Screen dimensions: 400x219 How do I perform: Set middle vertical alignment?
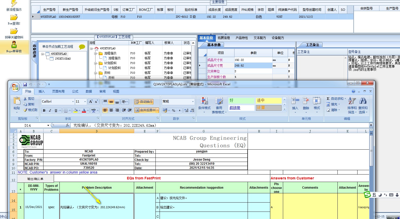tap(111, 102)
